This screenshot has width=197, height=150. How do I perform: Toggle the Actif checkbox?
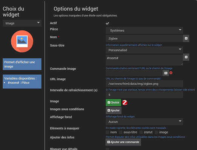[107, 23]
